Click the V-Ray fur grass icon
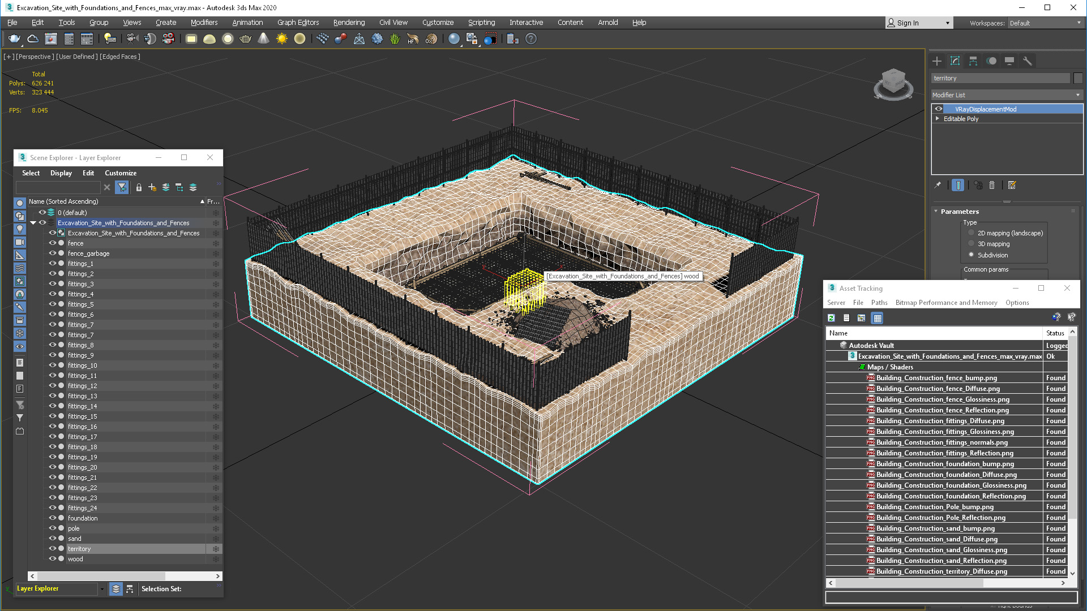This screenshot has width=1087, height=611. pyautogui.click(x=395, y=39)
